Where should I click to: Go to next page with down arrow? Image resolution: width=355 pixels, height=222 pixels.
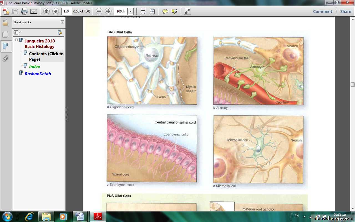[x=55, y=11]
